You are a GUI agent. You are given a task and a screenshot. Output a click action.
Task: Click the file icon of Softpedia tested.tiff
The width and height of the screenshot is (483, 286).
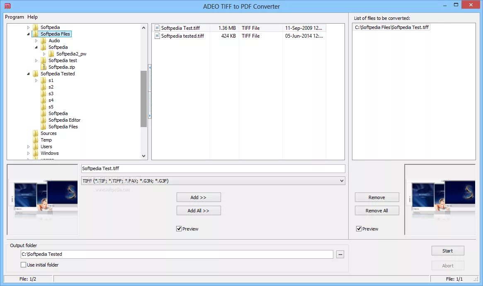(x=158, y=36)
